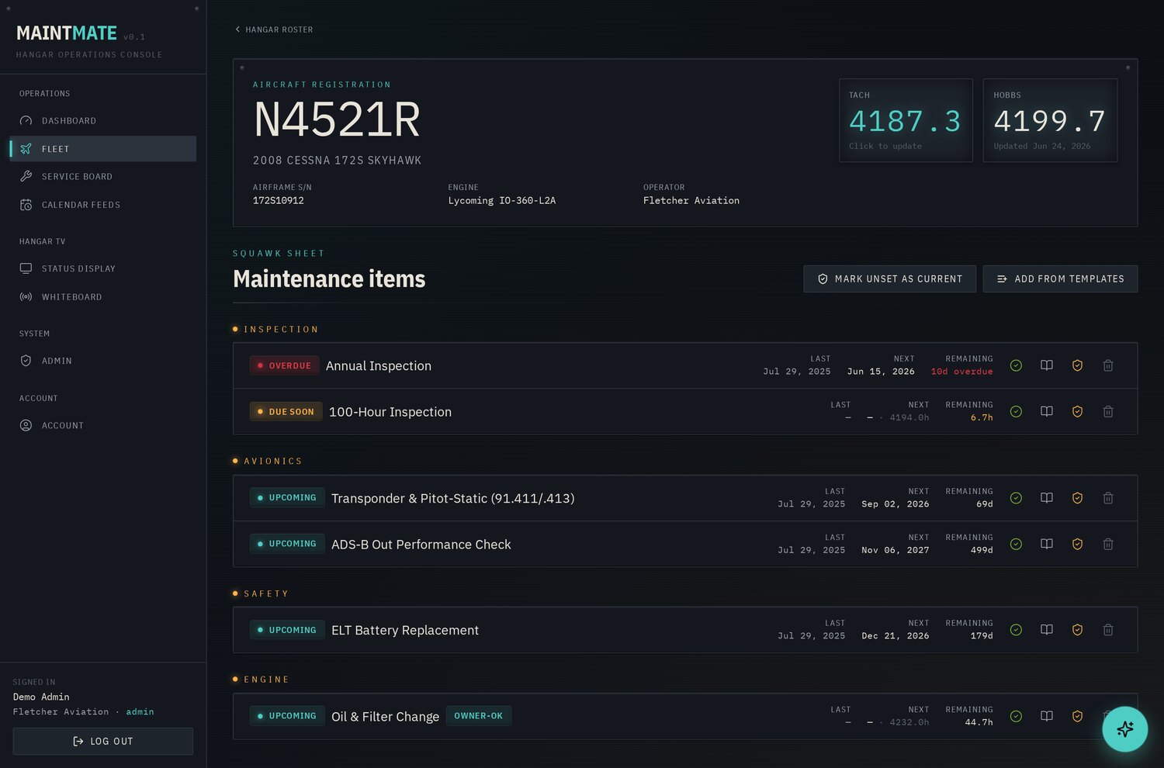1164x768 pixels.
Task: Open Whiteboard under Hangar TV
Action: pyautogui.click(x=102, y=297)
